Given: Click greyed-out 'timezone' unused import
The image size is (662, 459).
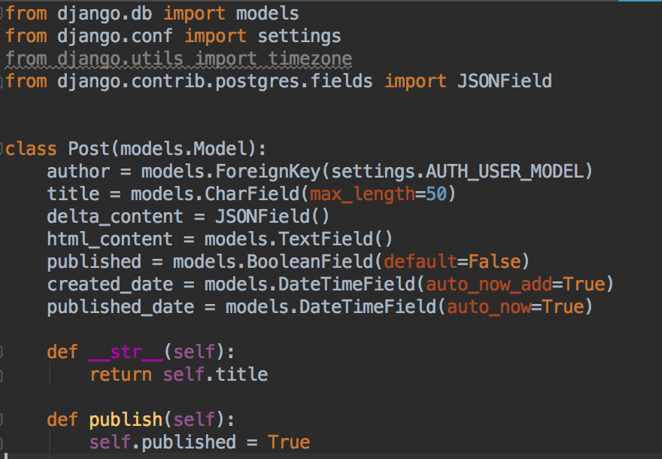Looking at the screenshot, I should (309, 59).
